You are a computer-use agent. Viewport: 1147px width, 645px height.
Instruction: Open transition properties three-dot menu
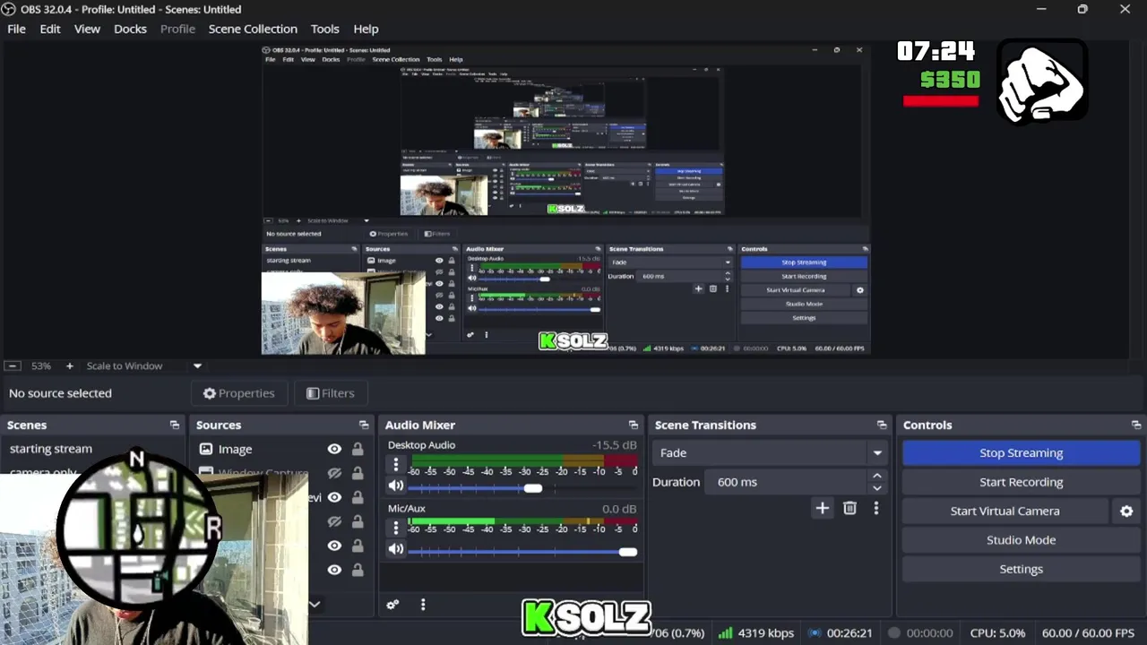(x=875, y=508)
